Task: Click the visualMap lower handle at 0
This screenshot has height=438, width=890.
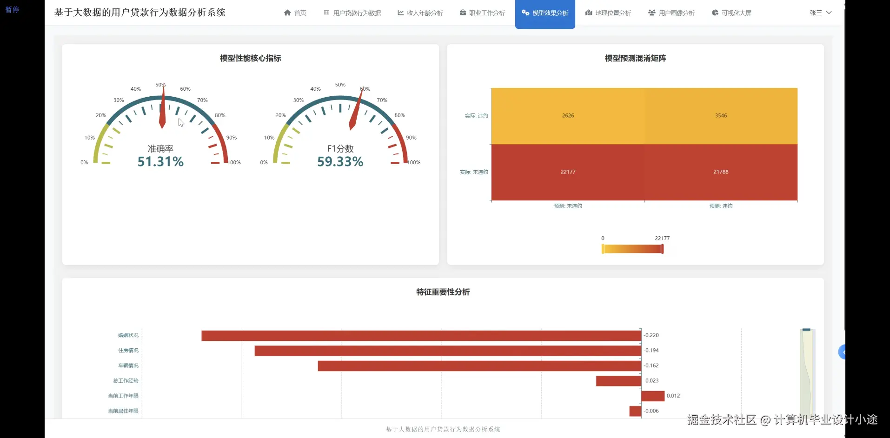Action: pyautogui.click(x=603, y=249)
